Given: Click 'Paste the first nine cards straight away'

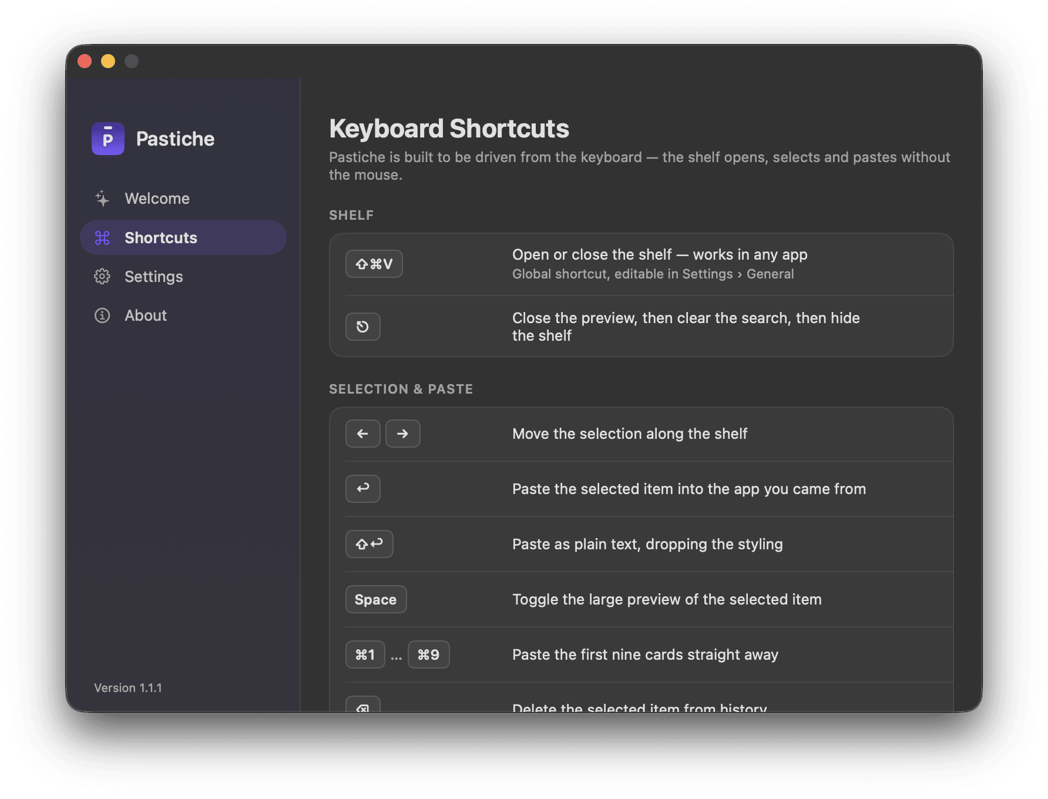Looking at the screenshot, I should coord(645,654).
